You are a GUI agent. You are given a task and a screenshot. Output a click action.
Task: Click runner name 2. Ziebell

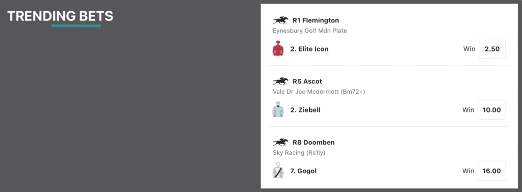[x=305, y=110]
